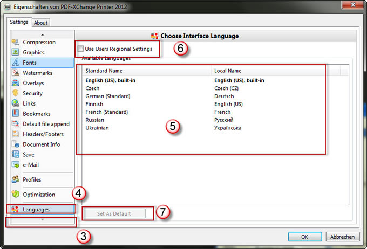The width and height of the screenshot is (367, 249).
Task: Select the Bookmarks label in sidebar
Action: click(37, 114)
